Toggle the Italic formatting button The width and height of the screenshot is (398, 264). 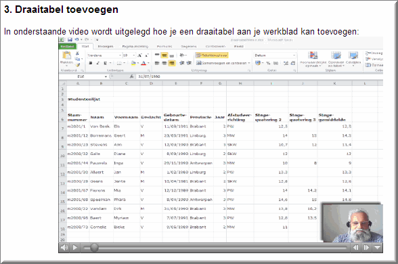[x=97, y=63]
